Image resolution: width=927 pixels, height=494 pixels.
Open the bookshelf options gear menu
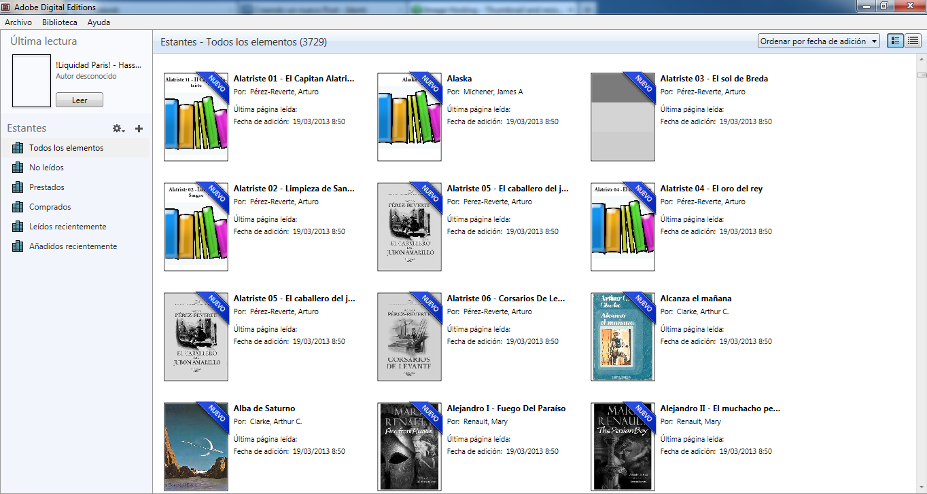tap(118, 128)
